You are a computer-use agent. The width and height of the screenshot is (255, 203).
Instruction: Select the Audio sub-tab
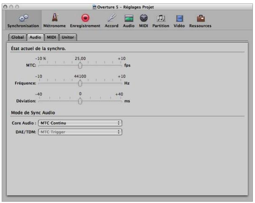pos(35,37)
